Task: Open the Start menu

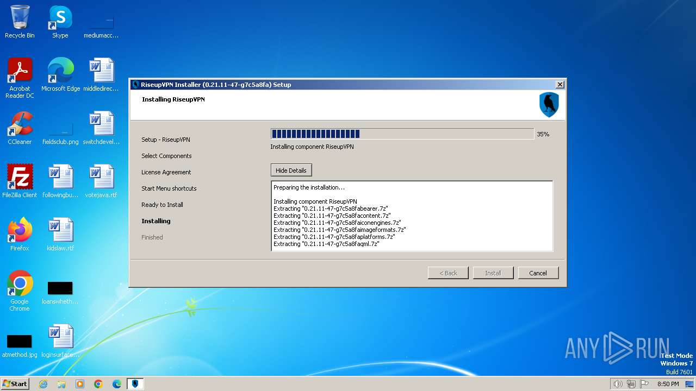Action: coord(15,384)
